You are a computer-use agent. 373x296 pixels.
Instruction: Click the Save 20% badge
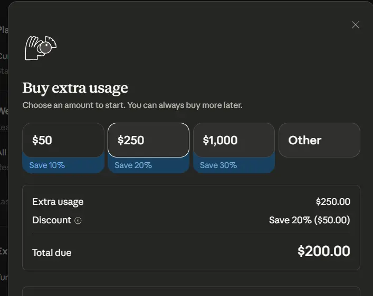(133, 165)
